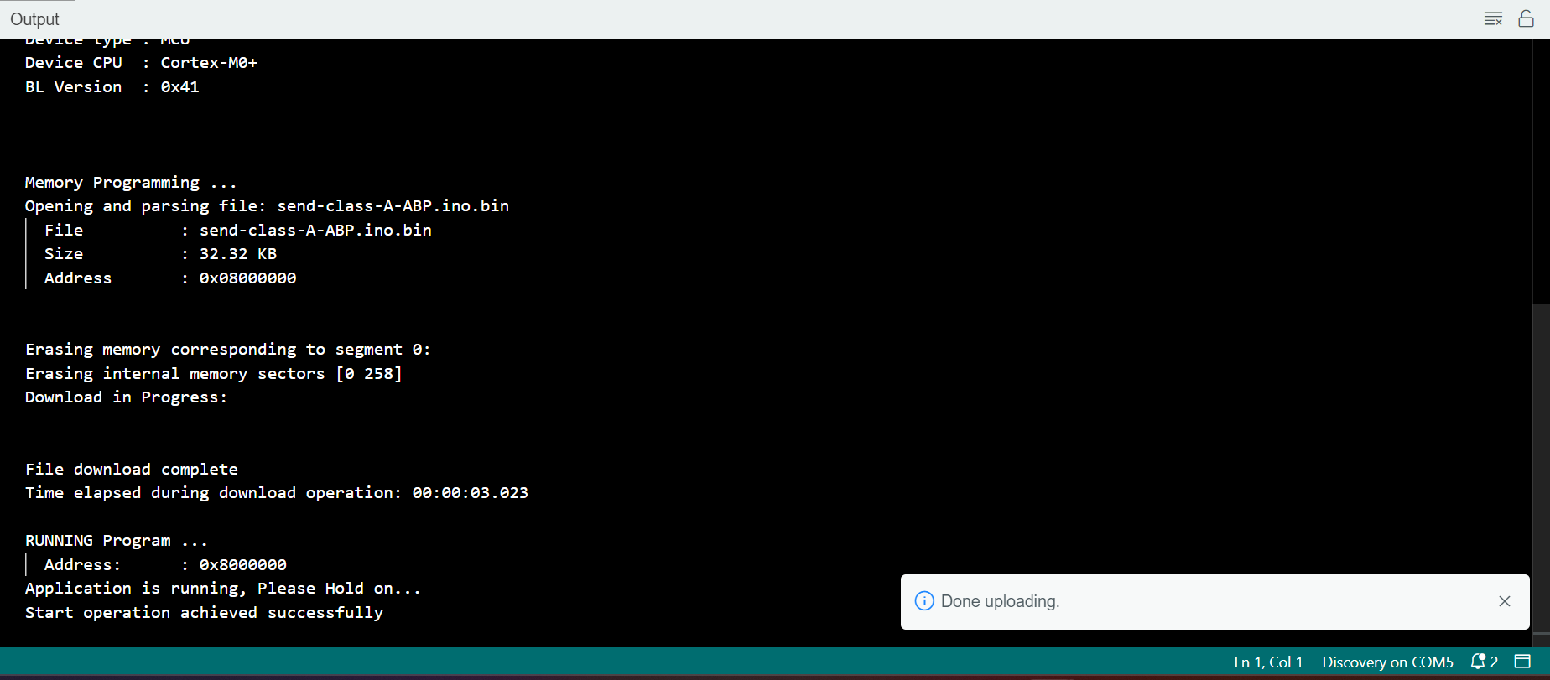Toggle bottom panel with status bar icon

(x=1522, y=662)
